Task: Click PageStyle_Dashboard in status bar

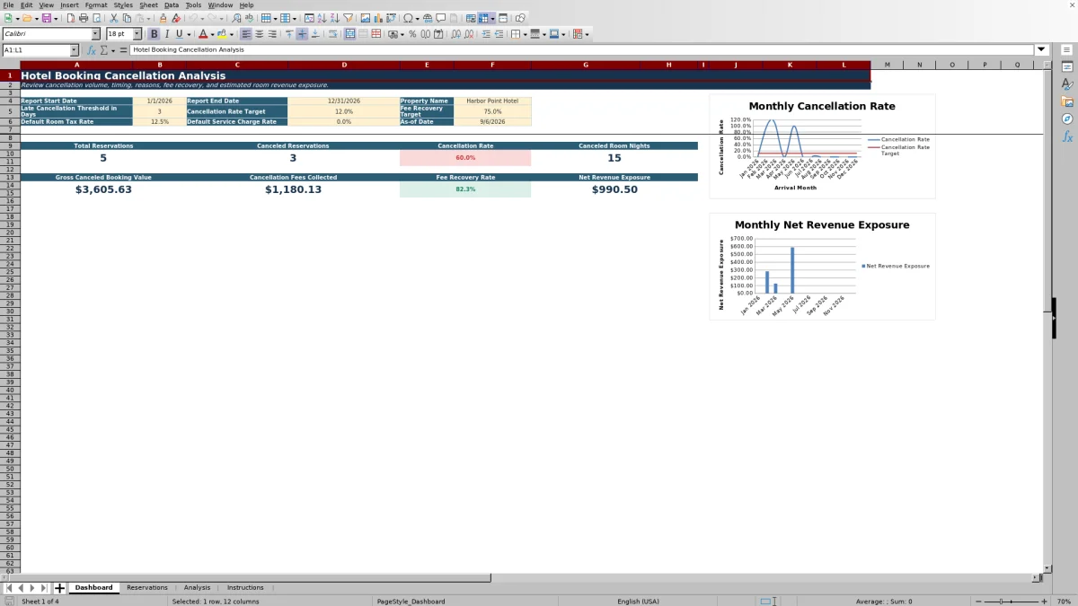Action: coord(411,602)
